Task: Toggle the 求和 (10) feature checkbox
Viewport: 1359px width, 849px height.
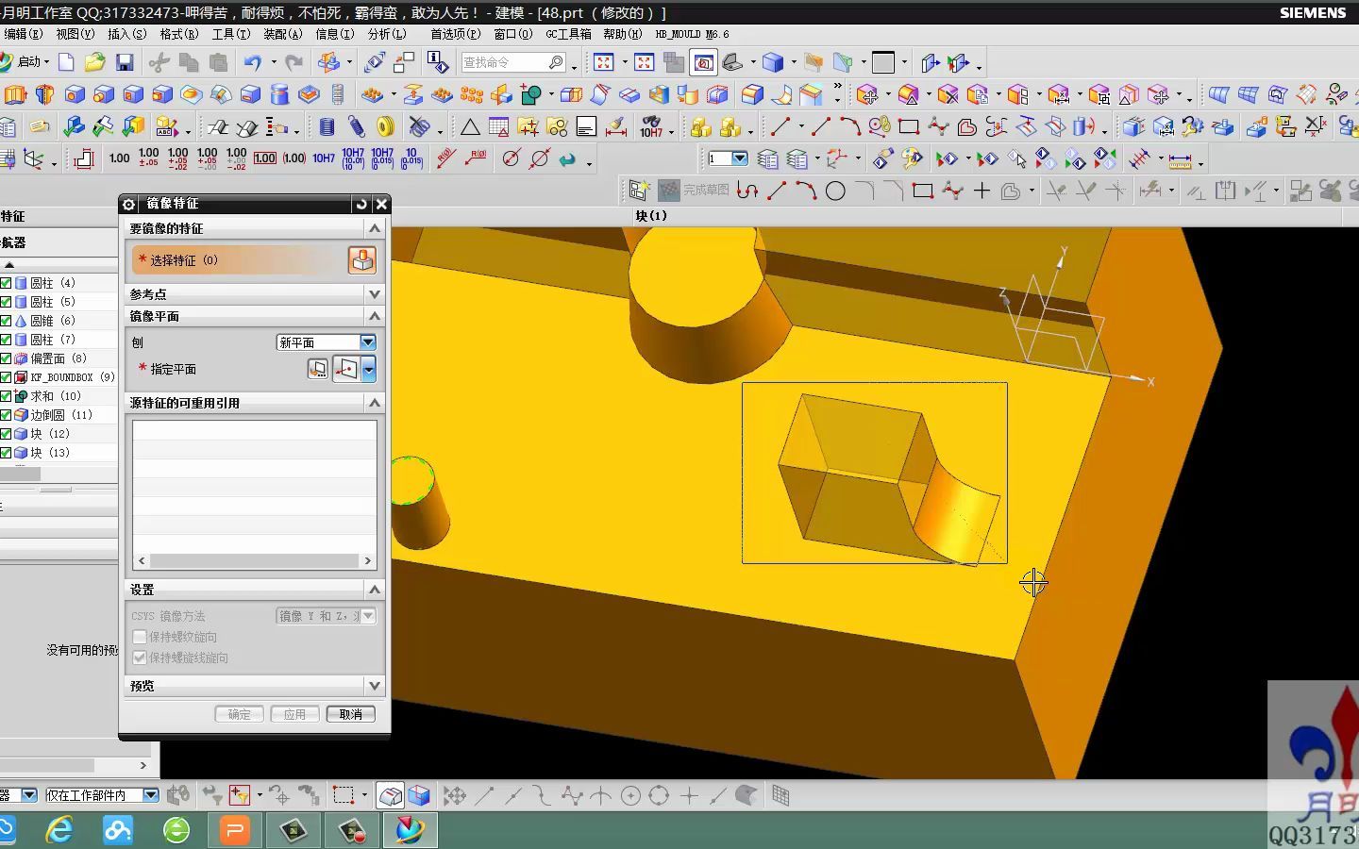Action: click(x=6, y=396)
